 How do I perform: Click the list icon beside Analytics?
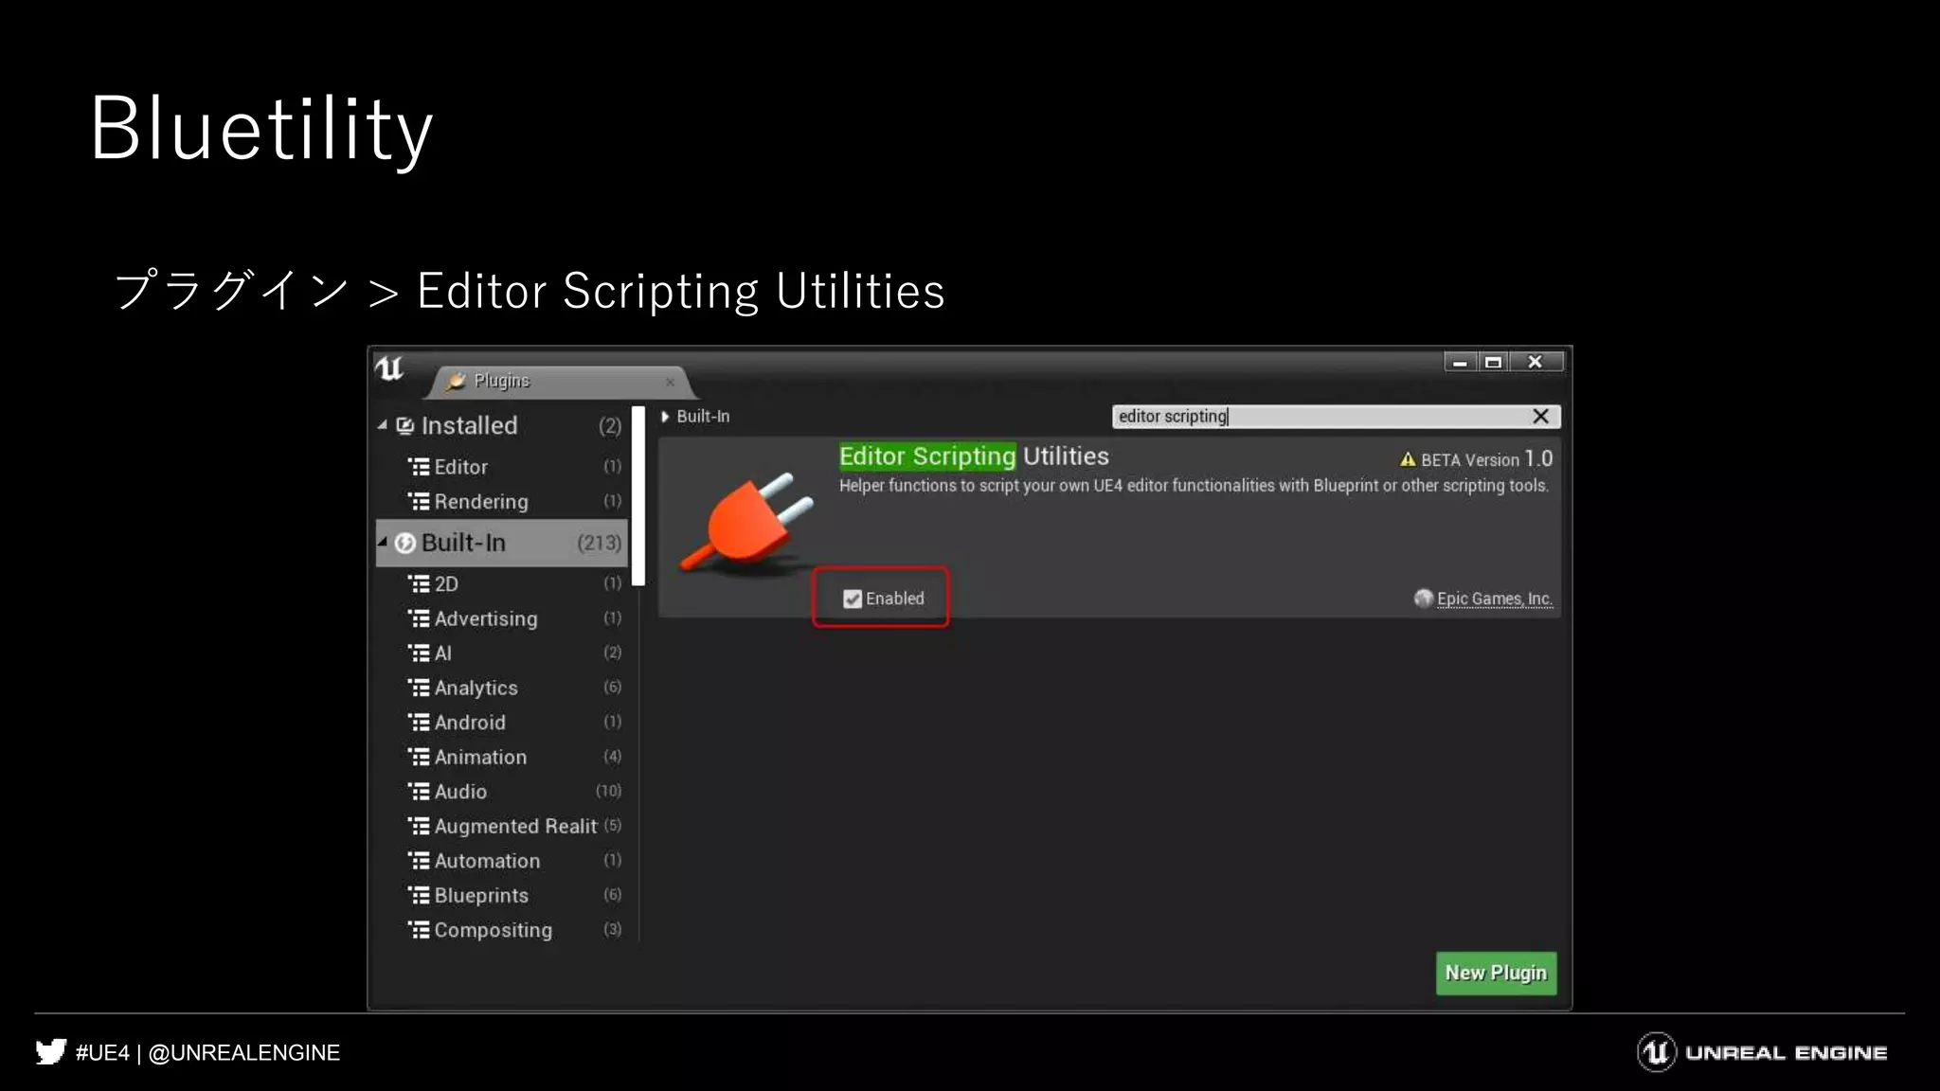(x=419, y=688)
